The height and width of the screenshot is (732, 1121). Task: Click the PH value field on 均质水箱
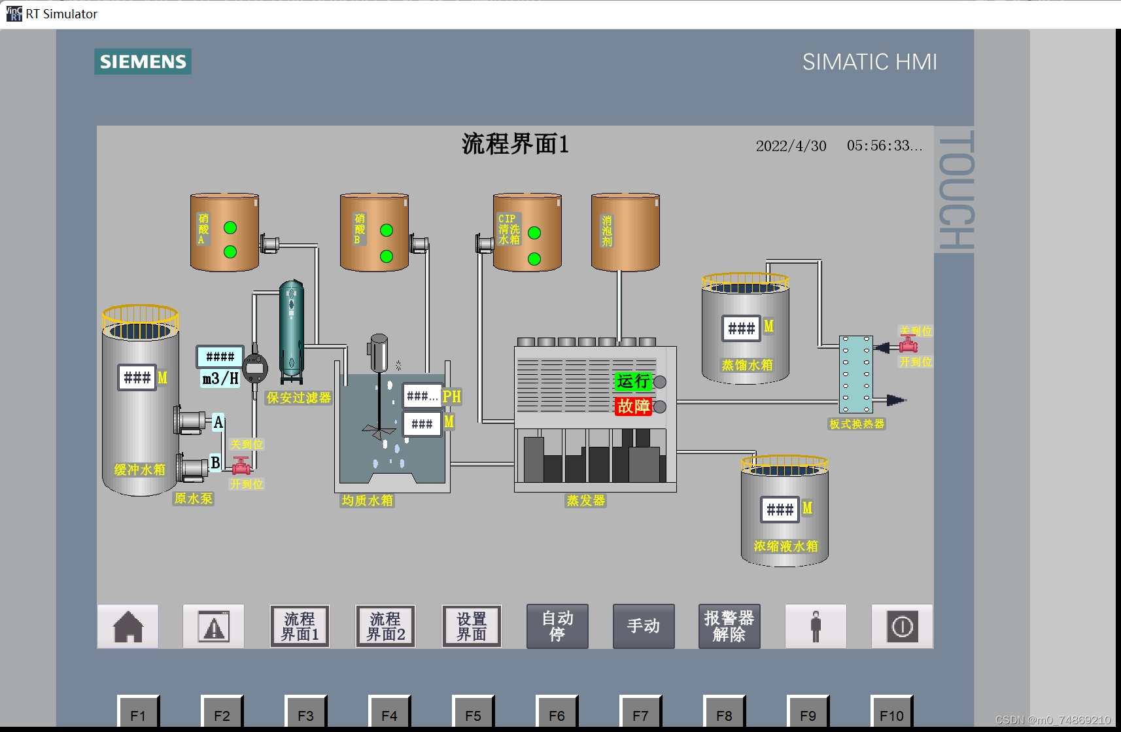click(422, 396)
